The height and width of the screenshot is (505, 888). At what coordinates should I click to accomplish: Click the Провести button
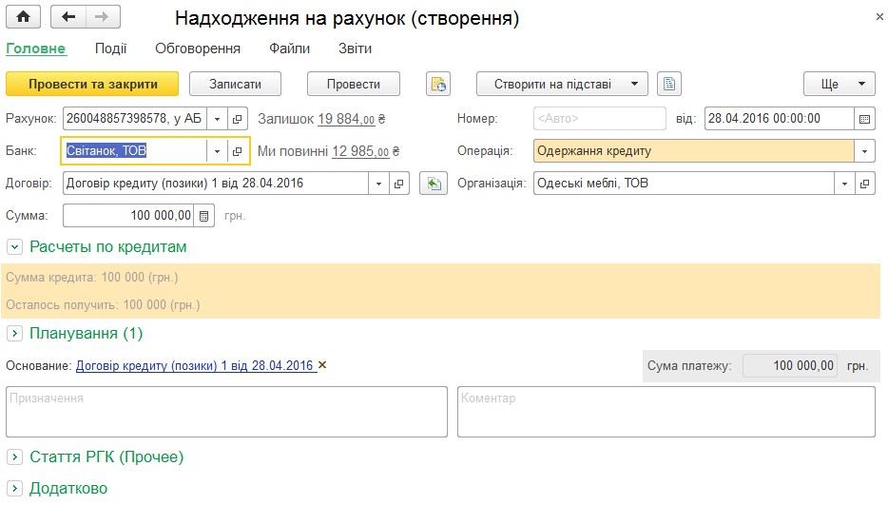354,84
